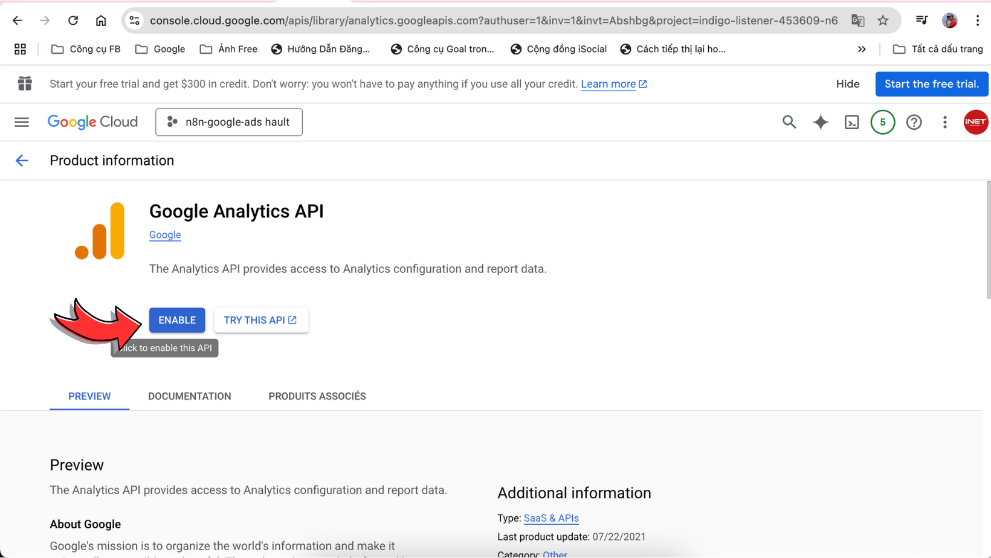Hide the free trial banner
Screen dimensions: 991x558
[x=848, y=84]
